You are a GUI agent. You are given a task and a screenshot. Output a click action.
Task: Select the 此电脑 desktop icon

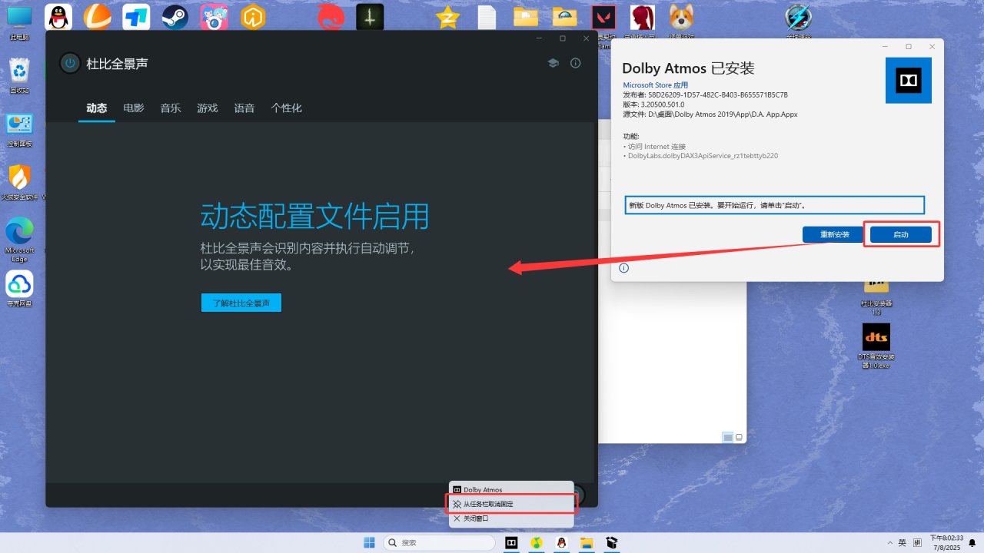tap(19, 22)
